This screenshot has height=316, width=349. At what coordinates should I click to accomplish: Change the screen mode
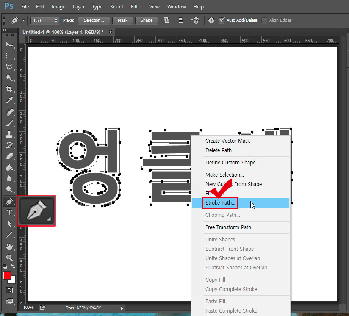9,301
